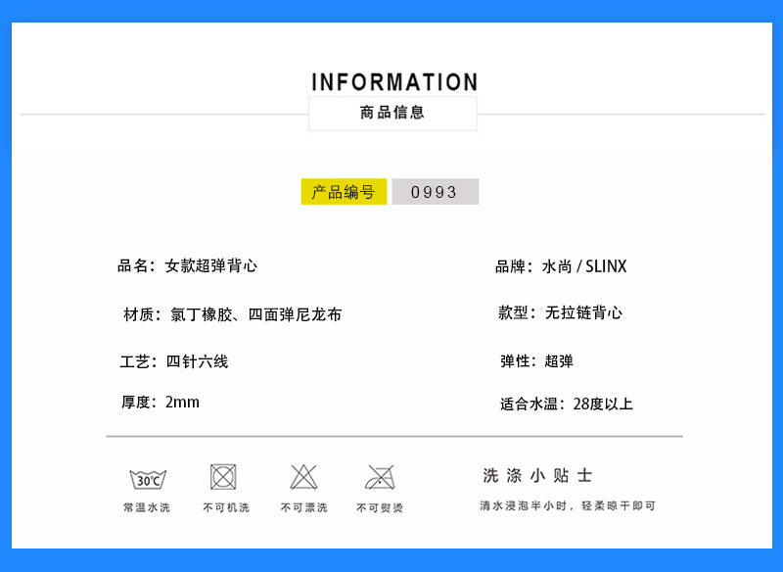This screenshot has width=783, height=572.
Task: Open the 商品信息 information box
Action: [x=393, y=113]
